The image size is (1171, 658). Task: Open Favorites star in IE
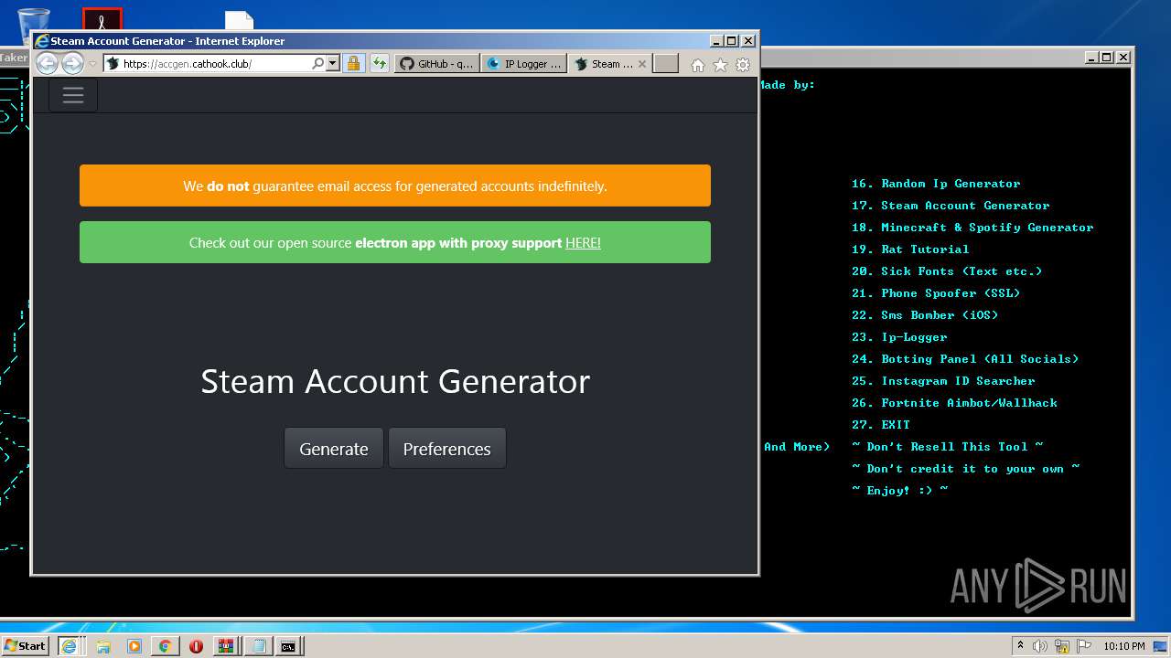[x=720, y=65]
